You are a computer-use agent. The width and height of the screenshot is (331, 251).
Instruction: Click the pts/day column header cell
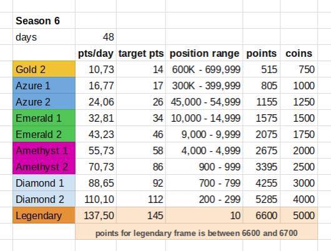click(96, 53)
